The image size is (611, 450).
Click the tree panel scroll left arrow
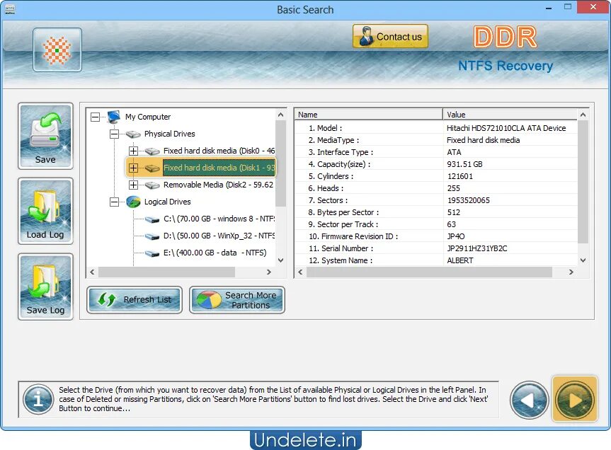[92, 272]
